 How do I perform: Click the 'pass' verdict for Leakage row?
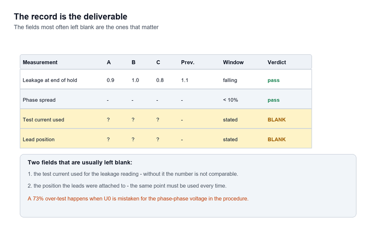(x=274, y=80)
